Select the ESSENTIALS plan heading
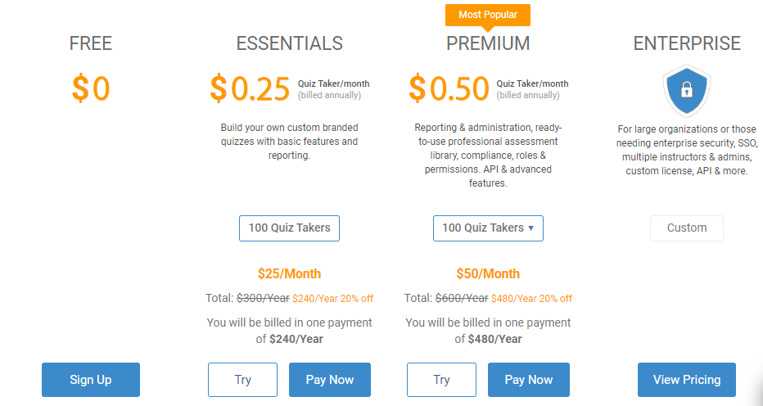 click(x=290, y=43)
